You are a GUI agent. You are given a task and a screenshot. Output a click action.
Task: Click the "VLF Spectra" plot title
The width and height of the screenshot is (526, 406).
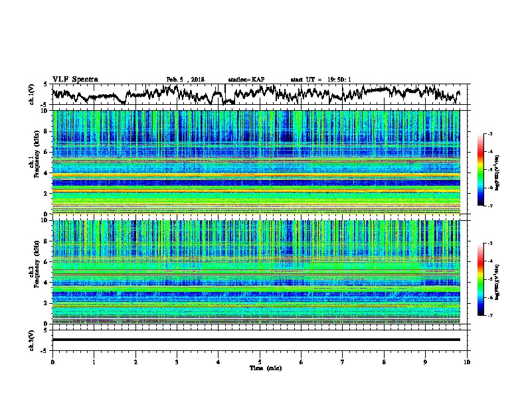tap(75, 80)
